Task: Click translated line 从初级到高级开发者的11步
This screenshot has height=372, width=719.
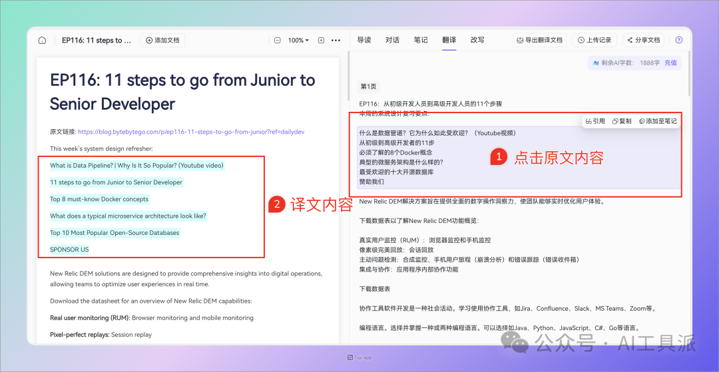Action: [395, 142]
